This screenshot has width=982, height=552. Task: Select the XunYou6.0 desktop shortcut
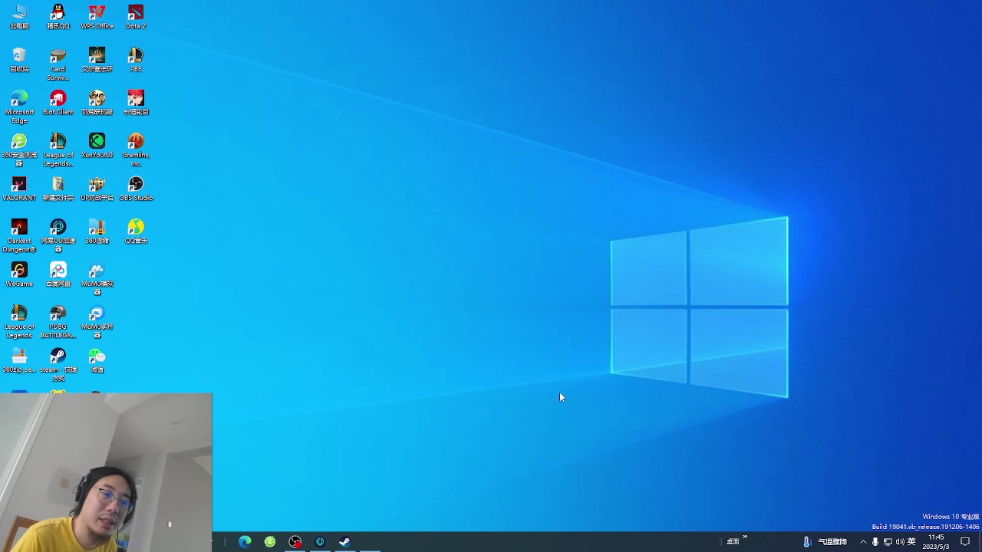click(x=97, y=146)
